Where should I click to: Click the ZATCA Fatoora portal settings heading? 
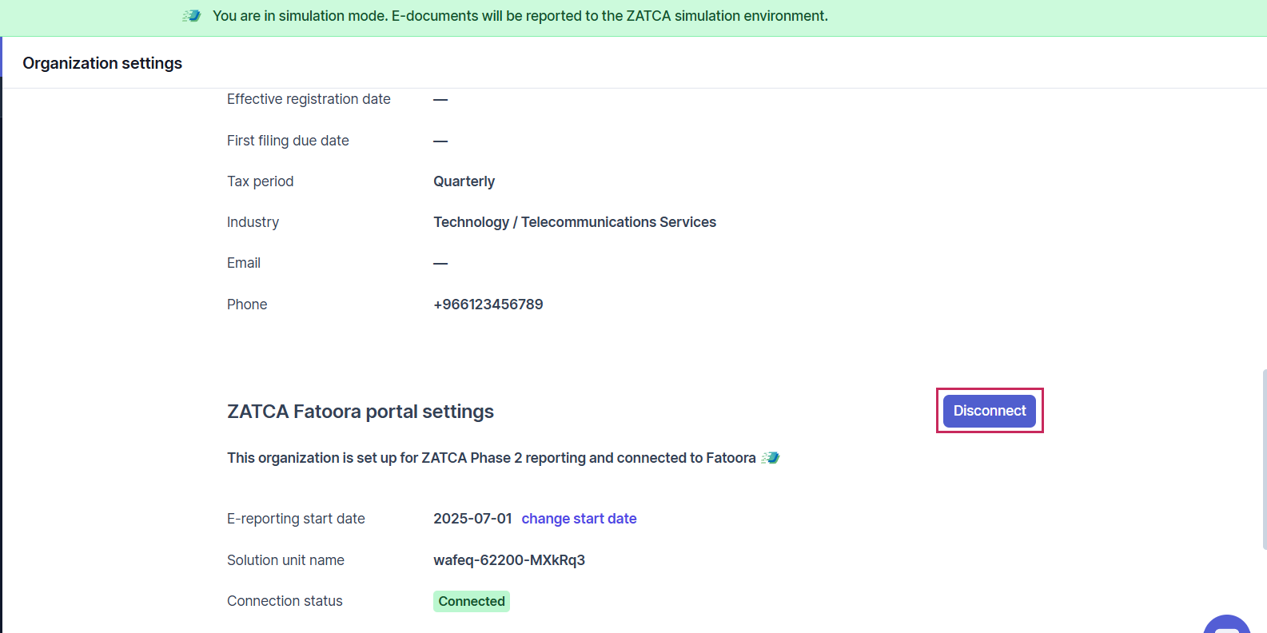click(361, 412)
